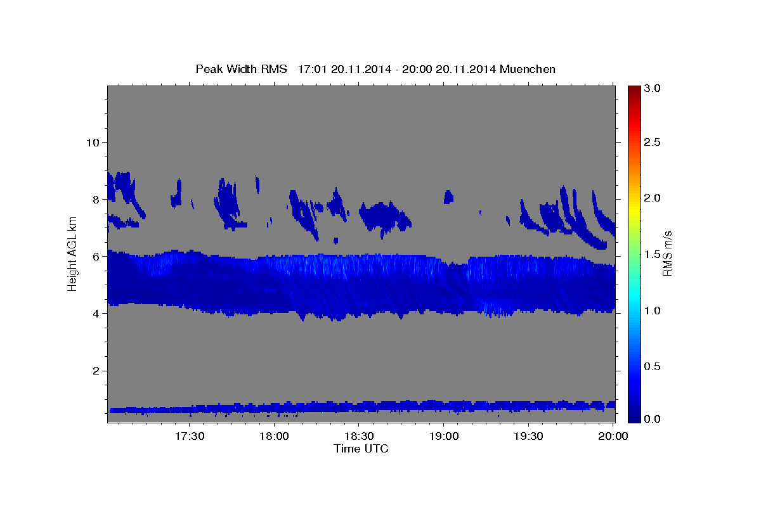The height and width of the screenshot is (507, 761).
Task: Click the 18:30 time axis tick label
Action: (x=359, y=437)
